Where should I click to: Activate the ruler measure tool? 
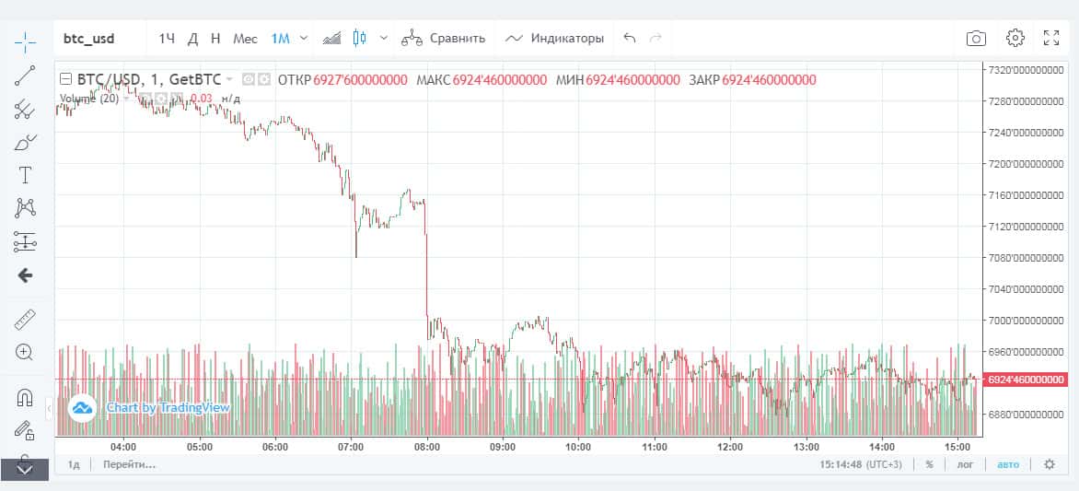(25, 320)
